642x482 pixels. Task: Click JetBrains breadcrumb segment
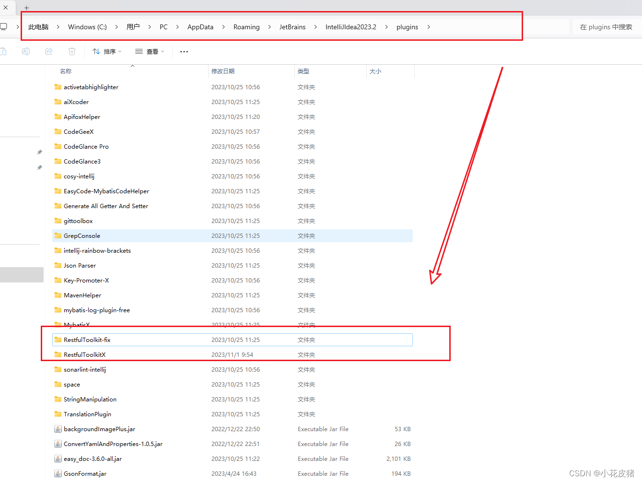tap(292, 27)
